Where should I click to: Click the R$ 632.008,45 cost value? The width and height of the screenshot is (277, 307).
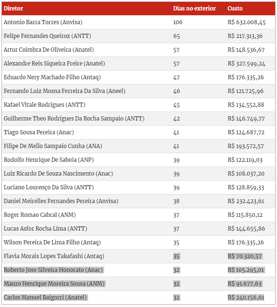click(x=247, y=22)
